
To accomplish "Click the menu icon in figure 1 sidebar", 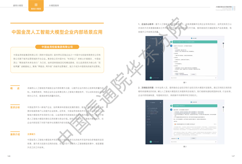I will tap(161, 39).
